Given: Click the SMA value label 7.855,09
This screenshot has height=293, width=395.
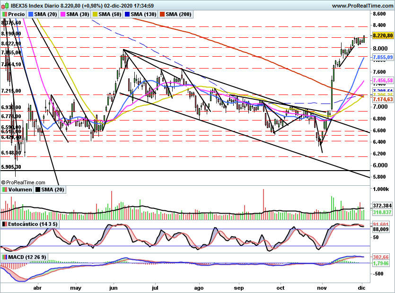Looking at the screenshot, I should (383, 57).
